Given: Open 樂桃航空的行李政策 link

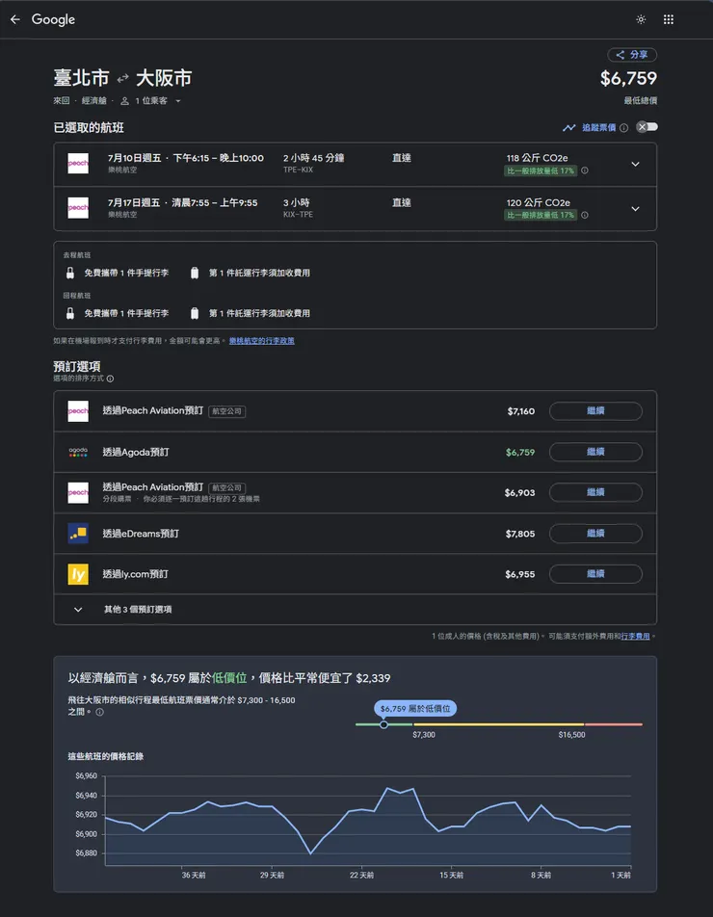Looking at the screenshot, I should point(261,341).
